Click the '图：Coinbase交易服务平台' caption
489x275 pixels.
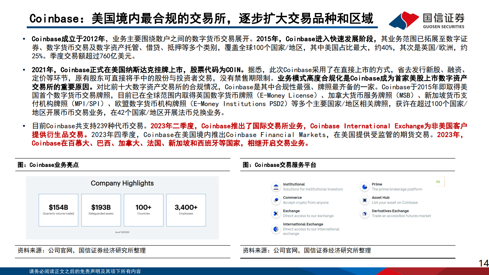click(x=279, y=165)
